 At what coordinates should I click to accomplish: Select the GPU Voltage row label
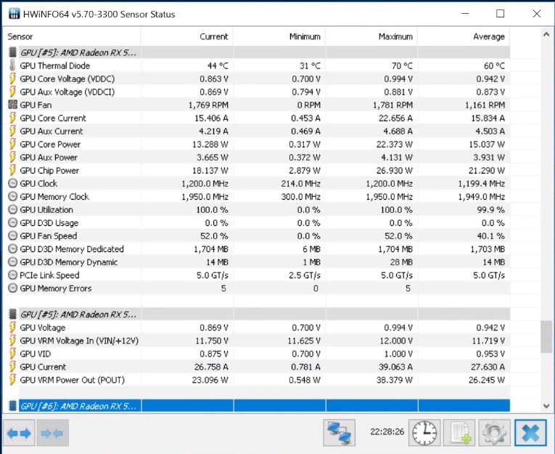[x=43, y=328]
